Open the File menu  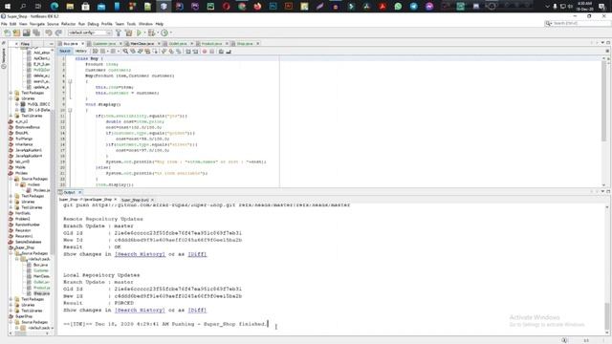pyautogui.click(x=4, y=24)
